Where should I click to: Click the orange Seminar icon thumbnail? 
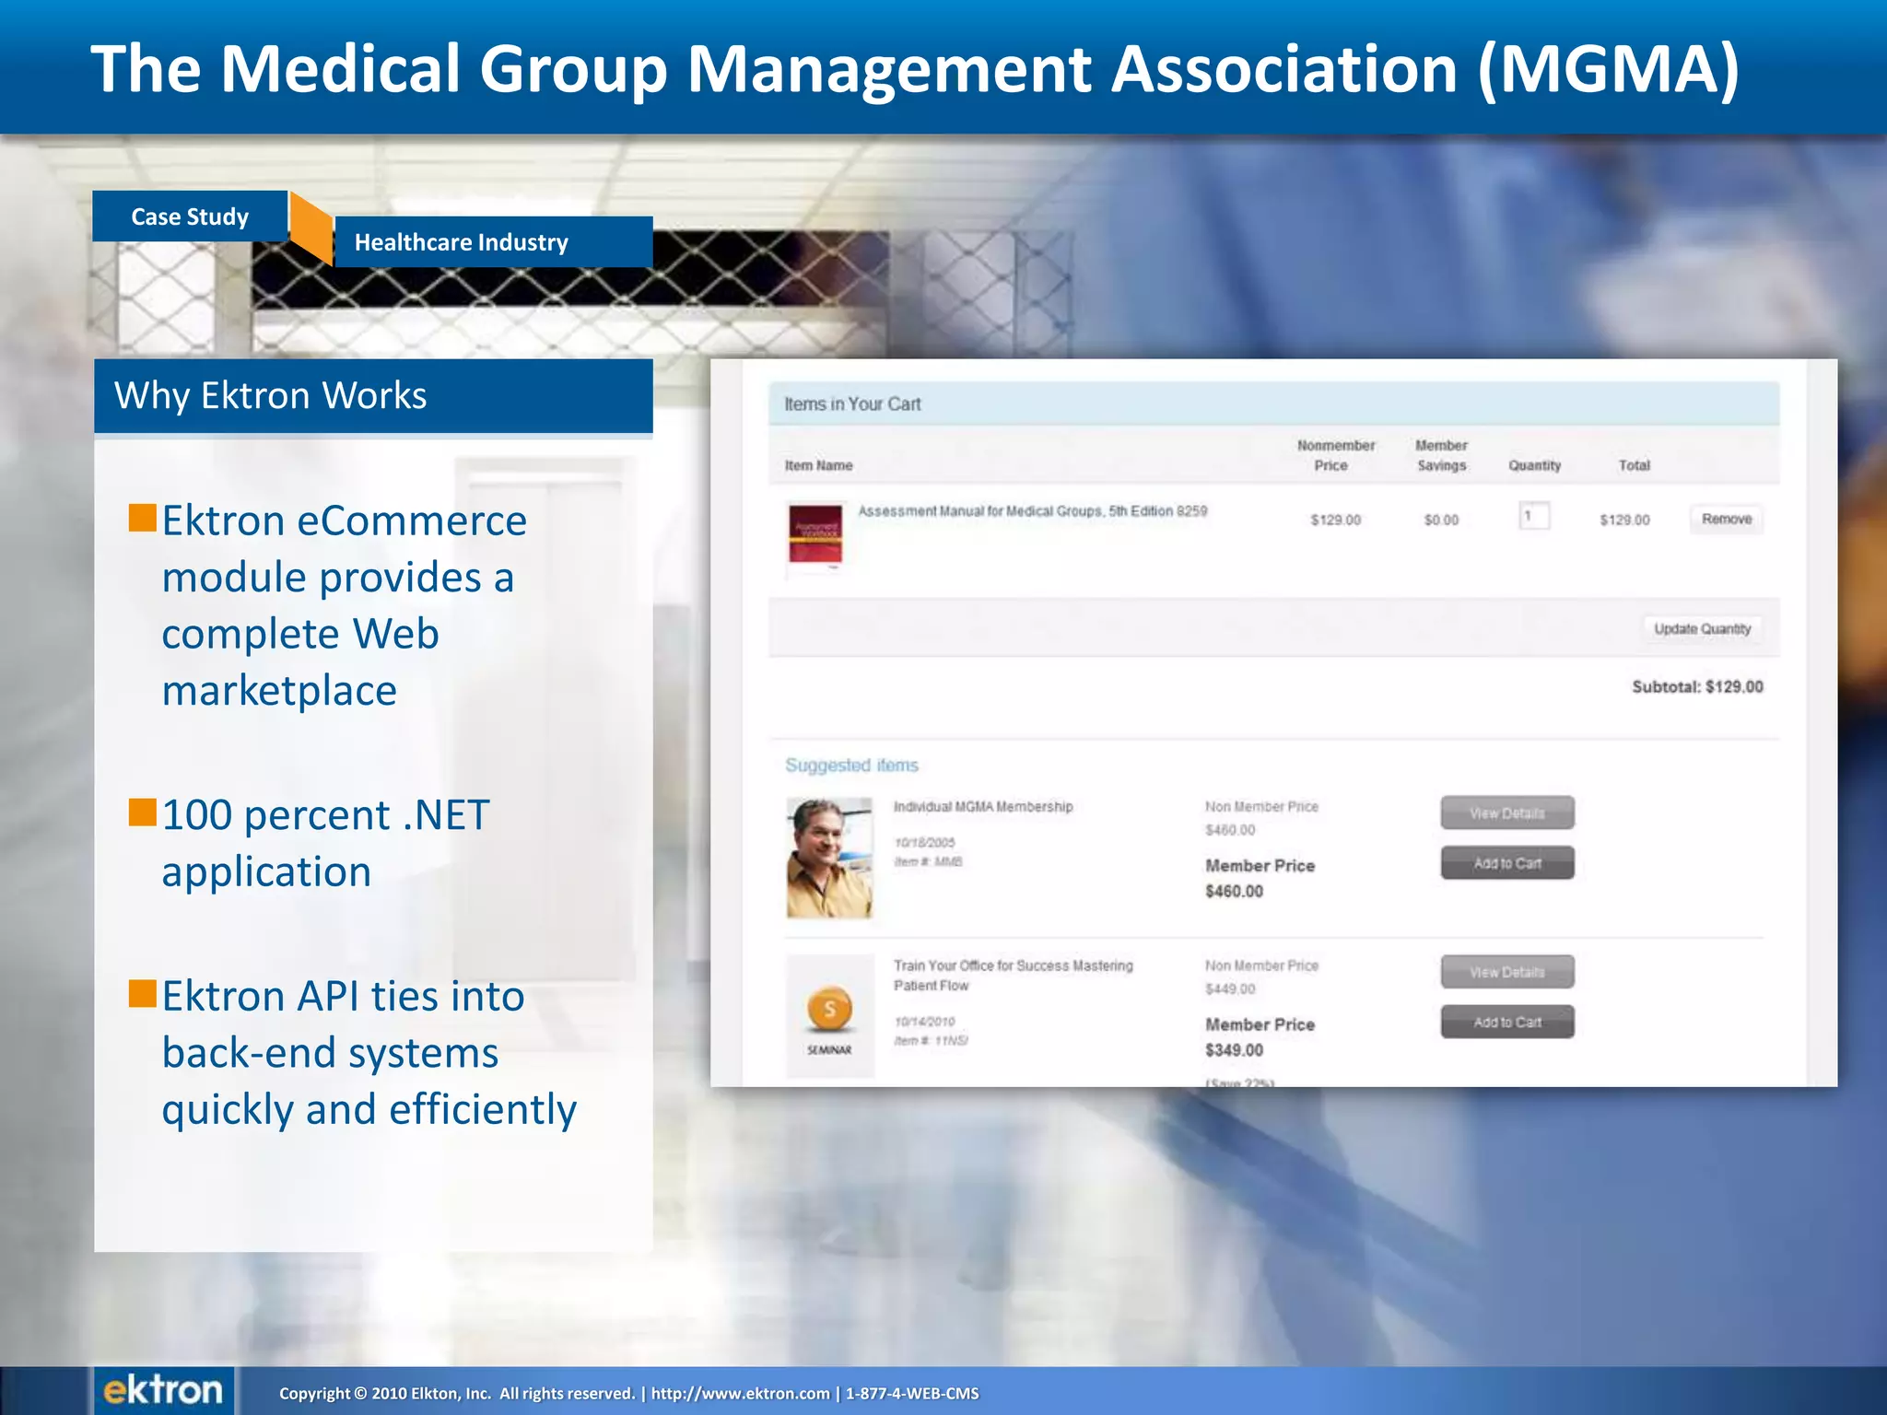tap(829, 1017)
